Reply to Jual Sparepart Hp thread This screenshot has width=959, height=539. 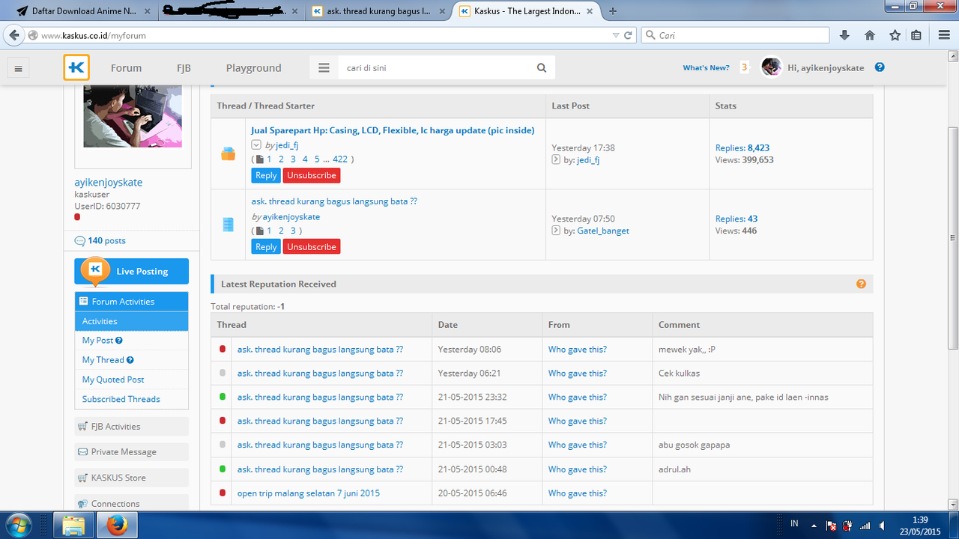(266, 175)
